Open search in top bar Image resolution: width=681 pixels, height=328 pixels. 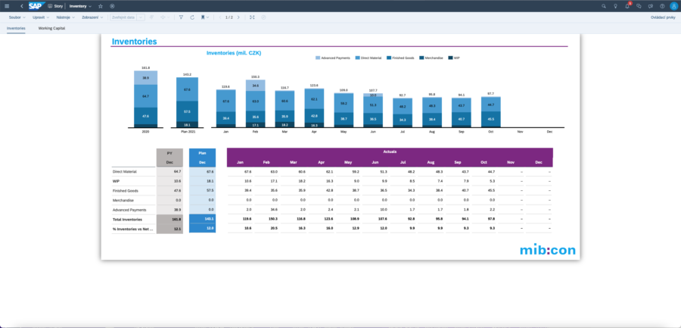pyautogui.click(x=603, y=6)
